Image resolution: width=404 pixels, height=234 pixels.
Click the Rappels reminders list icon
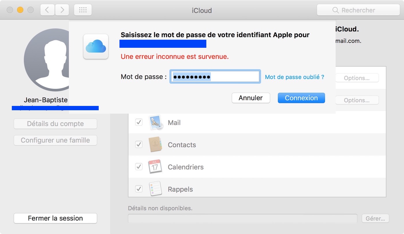tap(155, 189)
